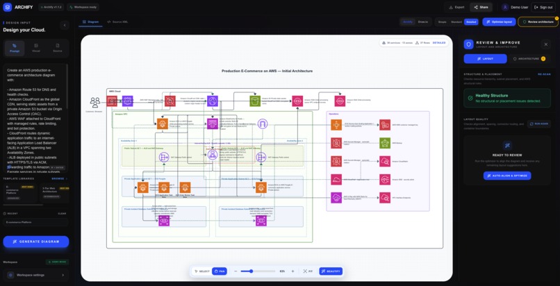560x286 pixels.
Task: Select the recent E-commerce Platform entry
Action: tap(35, 222)
